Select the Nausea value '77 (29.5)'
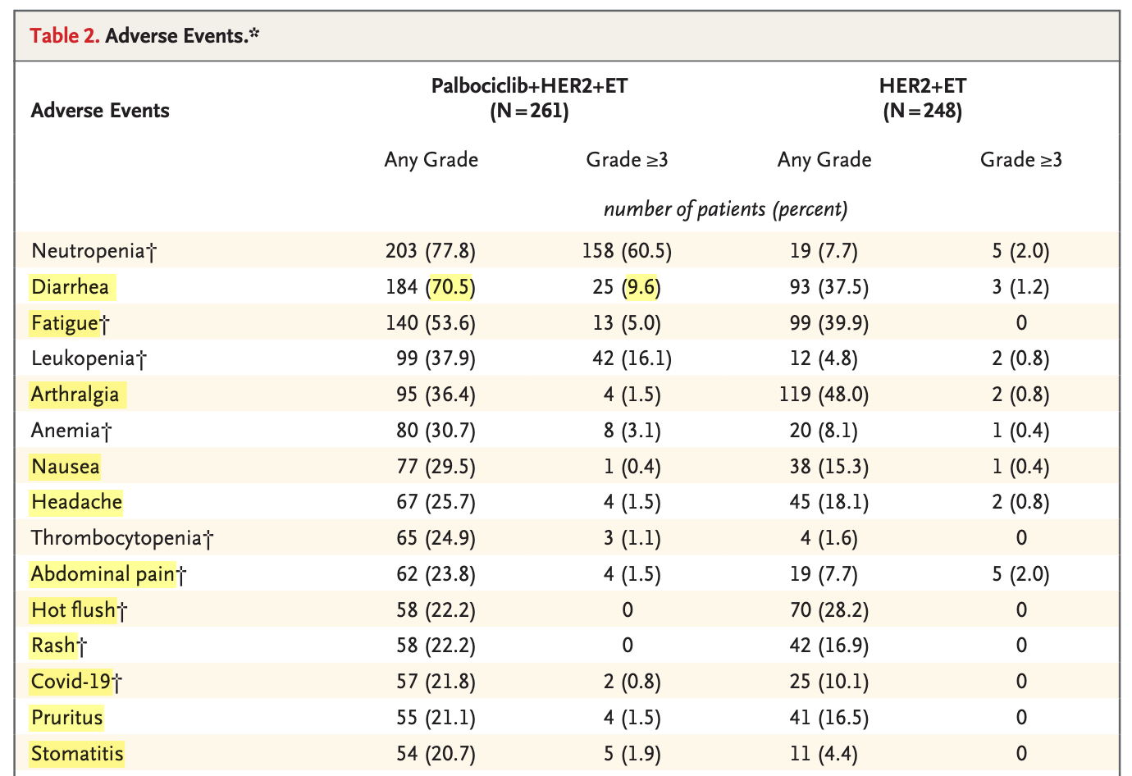The width and height of the screenshot is (1132, 776). click(436, 467)
